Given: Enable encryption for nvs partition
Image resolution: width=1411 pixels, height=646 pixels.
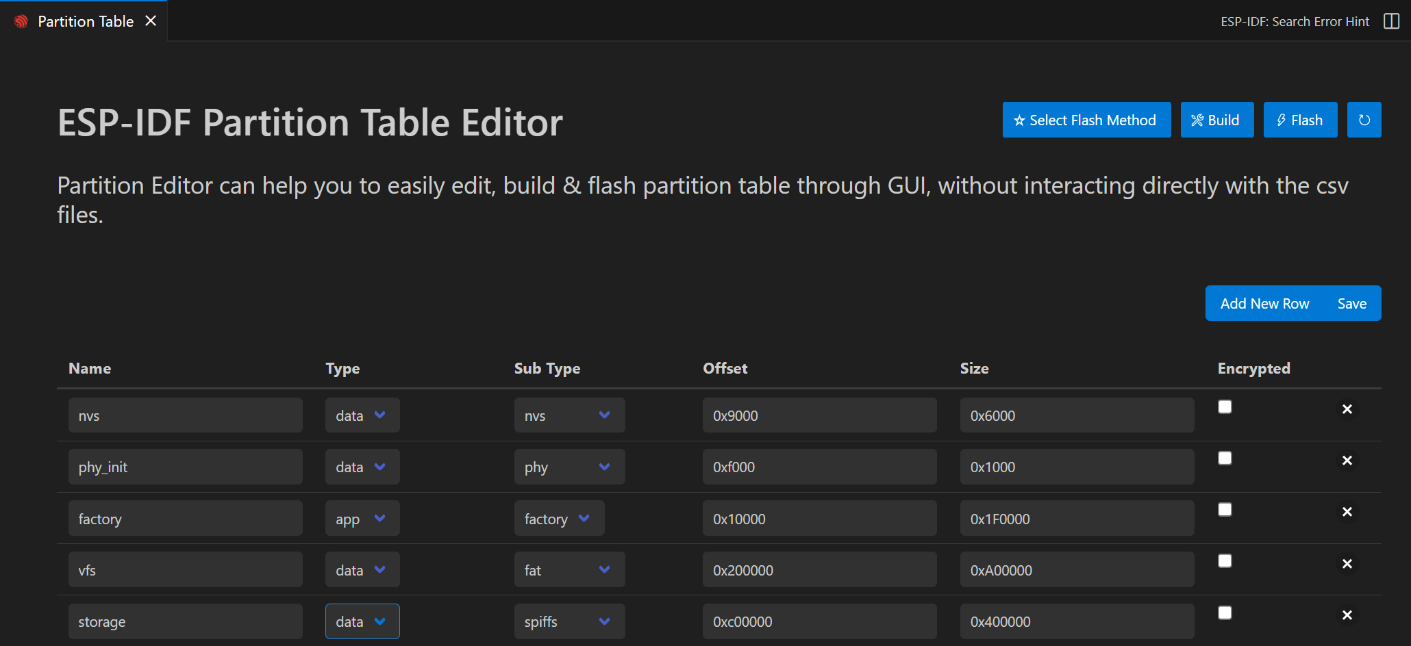Looking at the screenshot, I should 1225,407.
